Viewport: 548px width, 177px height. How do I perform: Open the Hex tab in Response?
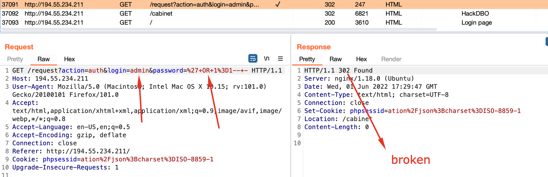pyautogui.click(x=361, y=59)
